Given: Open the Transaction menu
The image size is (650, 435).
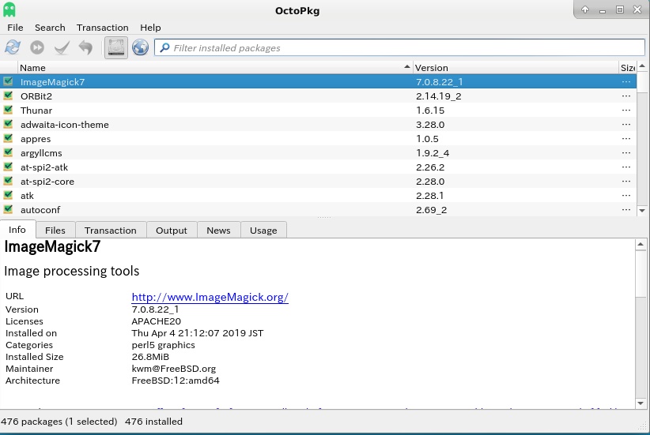Looking at the screenshot, I should click(x=102, y=28).
